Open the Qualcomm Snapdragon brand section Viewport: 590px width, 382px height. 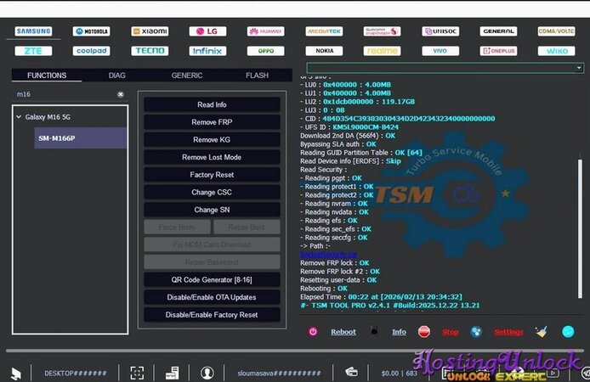(x=382, y=31)
